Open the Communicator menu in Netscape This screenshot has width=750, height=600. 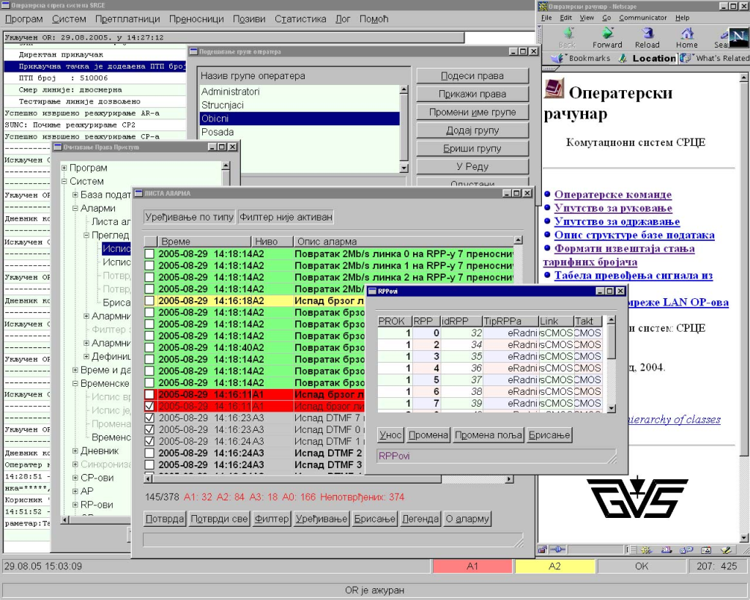coord(642,18)
